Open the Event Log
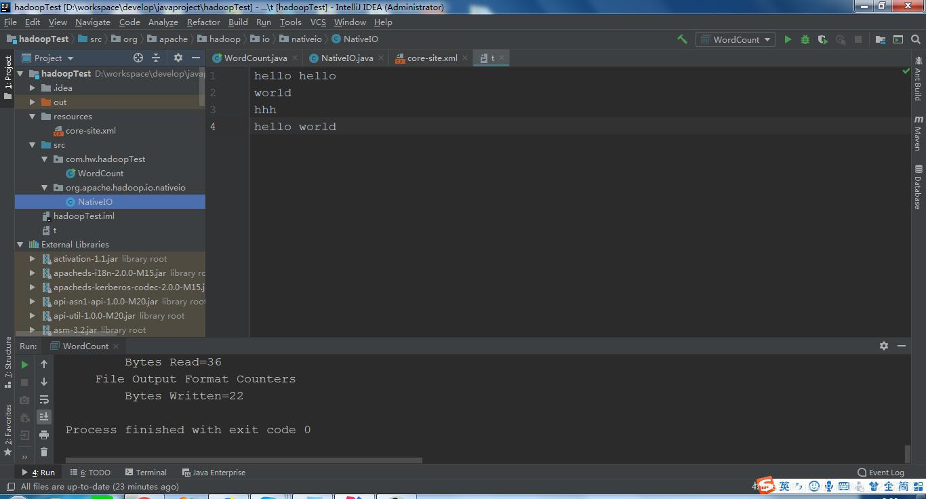 pos(881,473)
